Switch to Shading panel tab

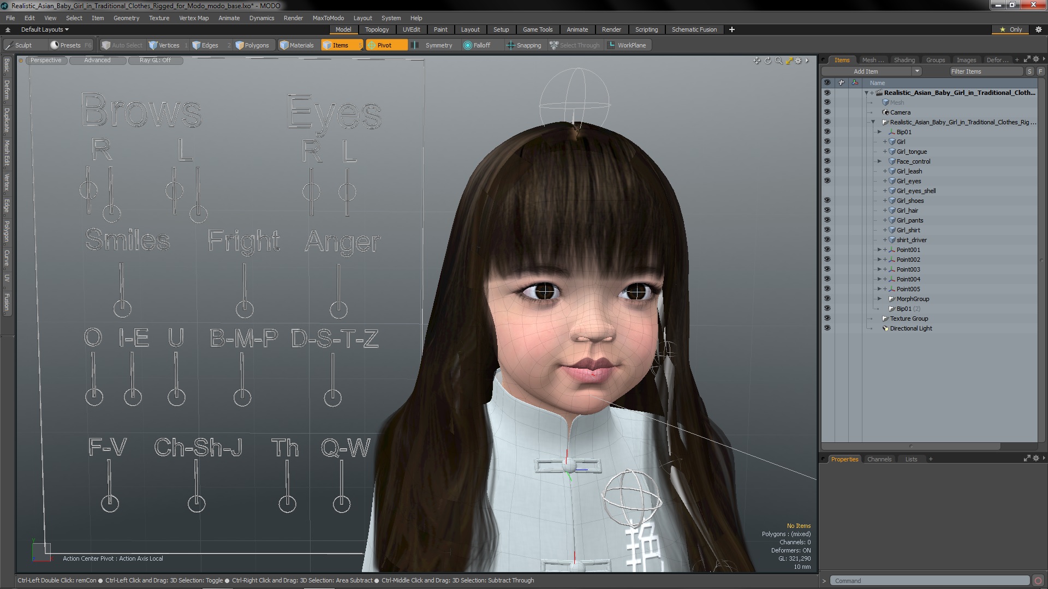pos(904,60)
